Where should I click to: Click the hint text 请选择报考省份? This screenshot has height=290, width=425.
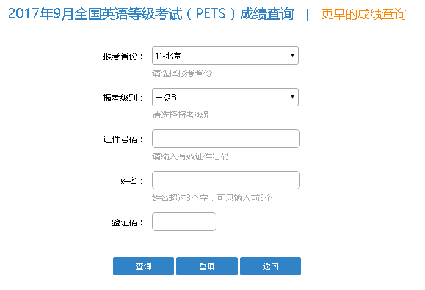(x=182, y=73)
